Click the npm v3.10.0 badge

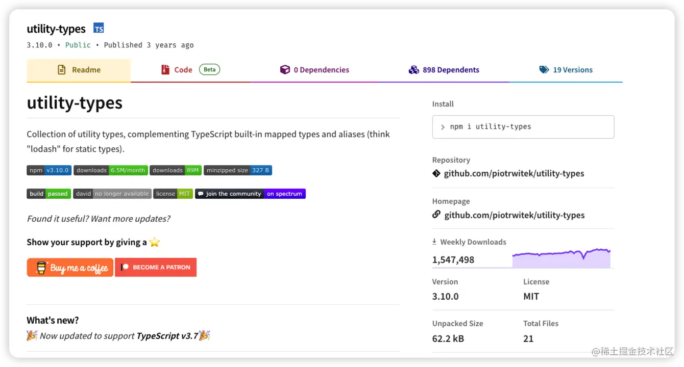tap(48, 170)
